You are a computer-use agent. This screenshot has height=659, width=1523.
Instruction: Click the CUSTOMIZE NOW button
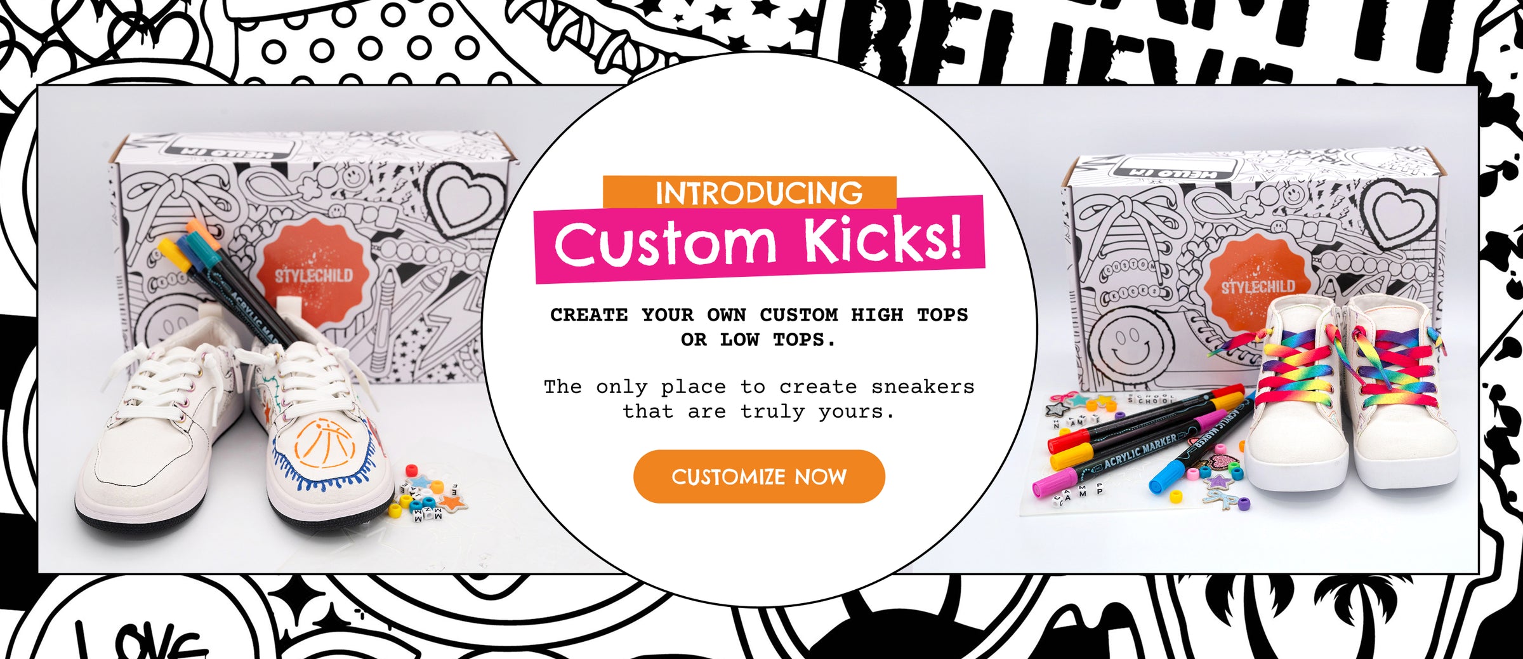pos(759,476)
